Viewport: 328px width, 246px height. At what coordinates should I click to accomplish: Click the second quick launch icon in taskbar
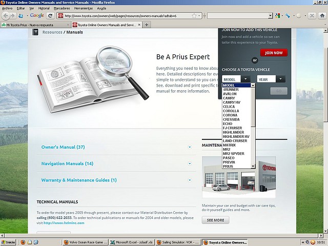pos(30,242)
